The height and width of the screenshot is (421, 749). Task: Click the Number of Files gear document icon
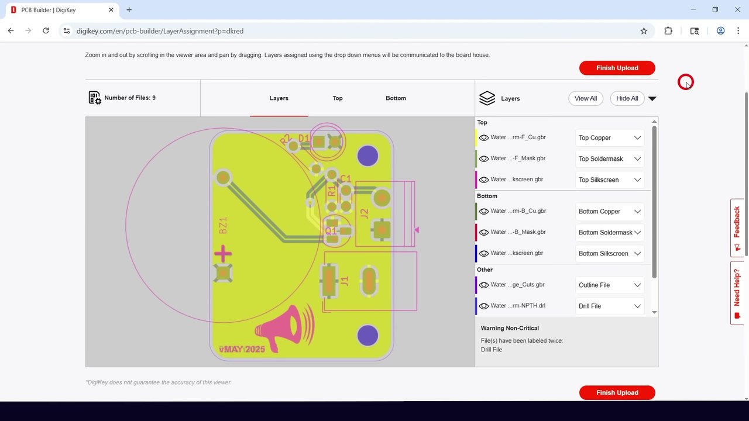pyautogui.click(x=94, y=98)
